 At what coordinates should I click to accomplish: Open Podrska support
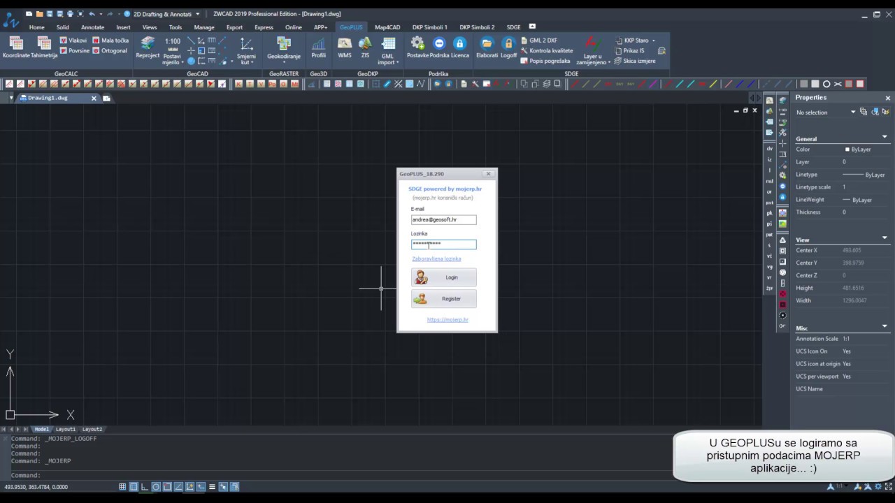coord(439,48)
